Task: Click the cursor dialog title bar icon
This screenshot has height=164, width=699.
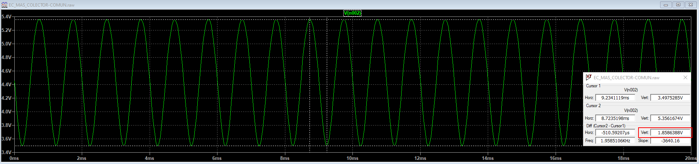Action: (x=589, y=77)
